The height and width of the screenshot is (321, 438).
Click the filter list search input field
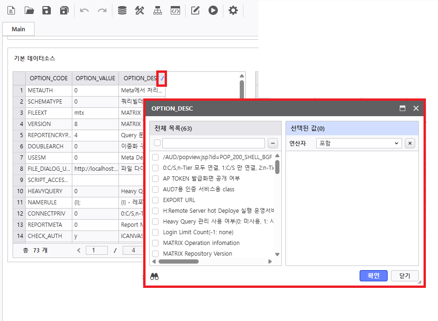(214, 143)
